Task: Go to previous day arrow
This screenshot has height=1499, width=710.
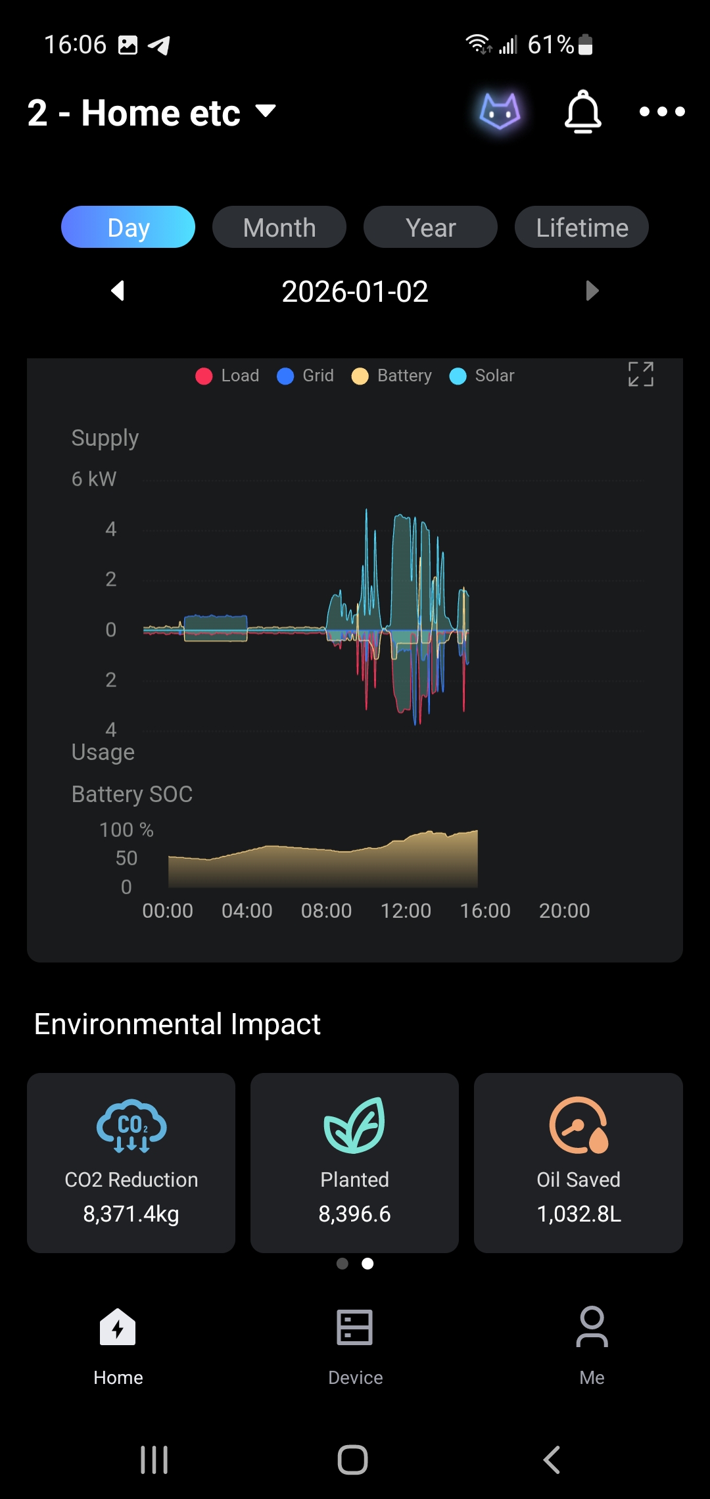Action: (x=118, y=291)
